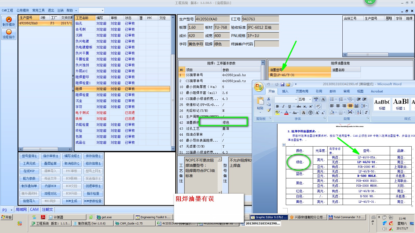Image resolution: width=415 pixels, height=233 pixels.
Task: Open the highlight color dropdown arrow
Action: [x=282, y=113]
